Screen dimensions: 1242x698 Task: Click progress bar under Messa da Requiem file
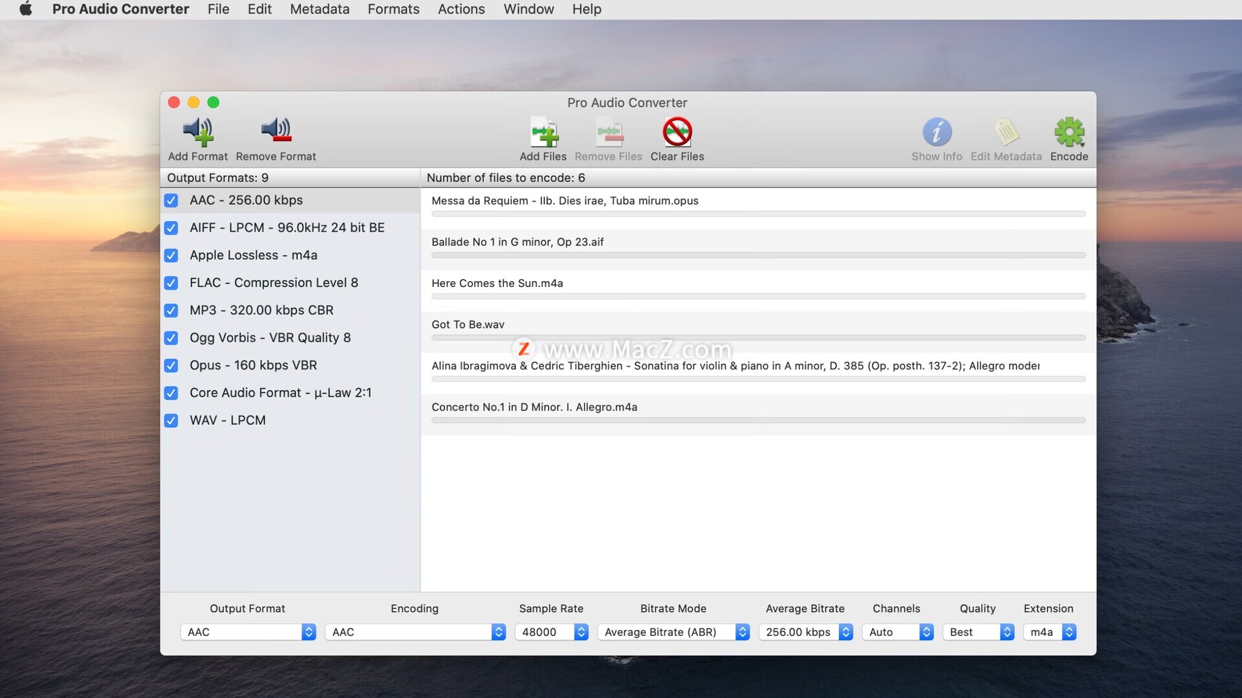click(x=758, y=214)
